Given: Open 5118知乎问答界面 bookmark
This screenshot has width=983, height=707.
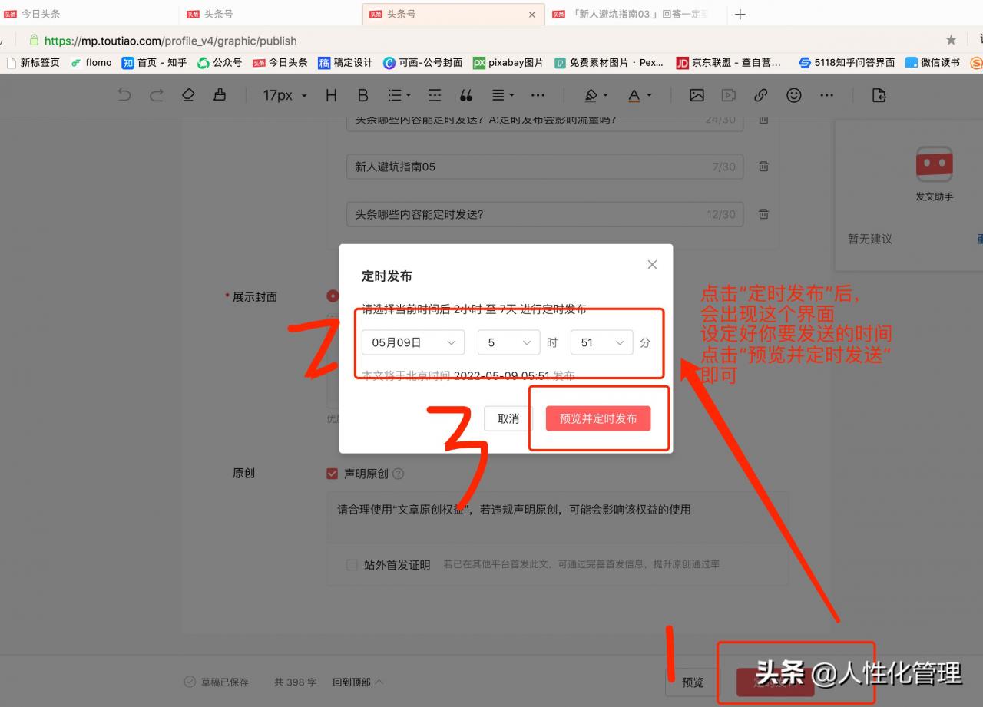Looking at the screenshot, I should pos(846,63).
